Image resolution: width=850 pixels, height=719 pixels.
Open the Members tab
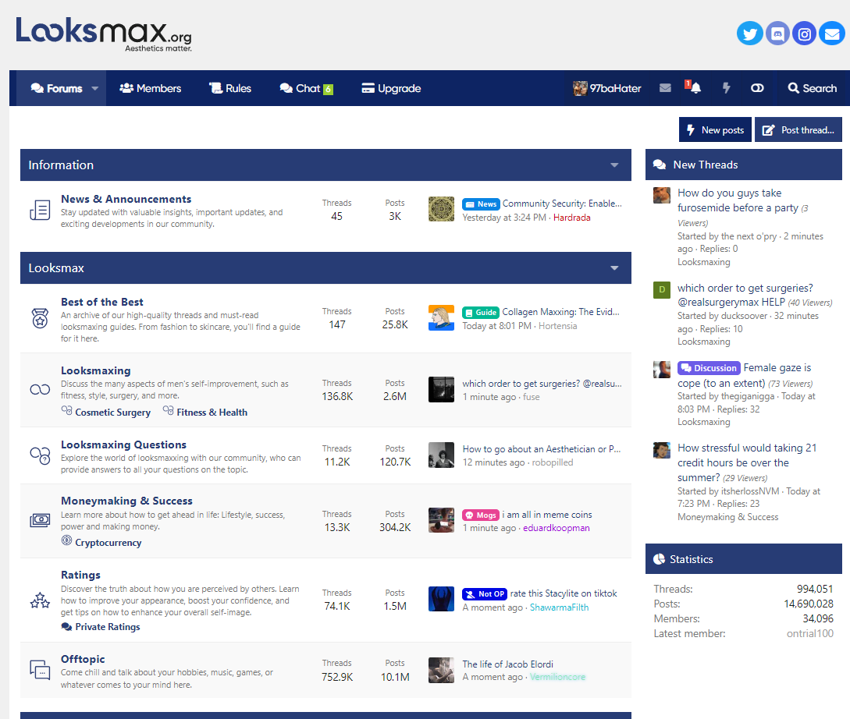pyautogui.click(x=151, y=88)
